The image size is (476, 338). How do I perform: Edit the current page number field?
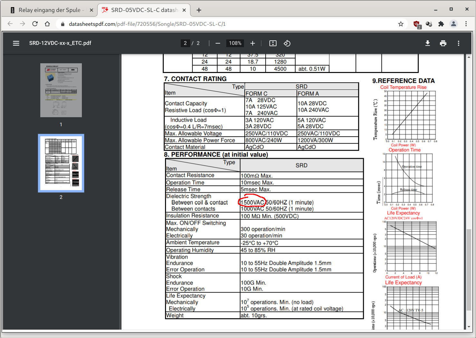point(185,43)
